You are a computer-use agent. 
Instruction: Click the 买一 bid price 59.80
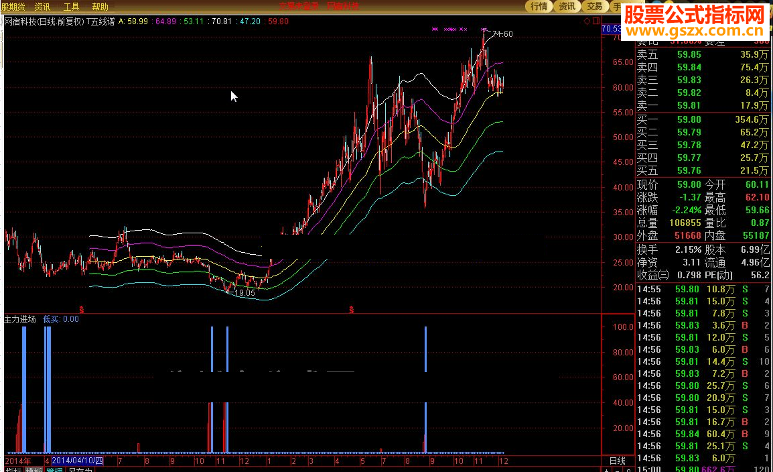click(689, 120)
